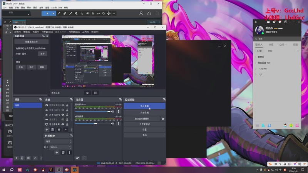Open desktop audio channel options menu
The width and height of the screenshot is (308, 173).
119,123
